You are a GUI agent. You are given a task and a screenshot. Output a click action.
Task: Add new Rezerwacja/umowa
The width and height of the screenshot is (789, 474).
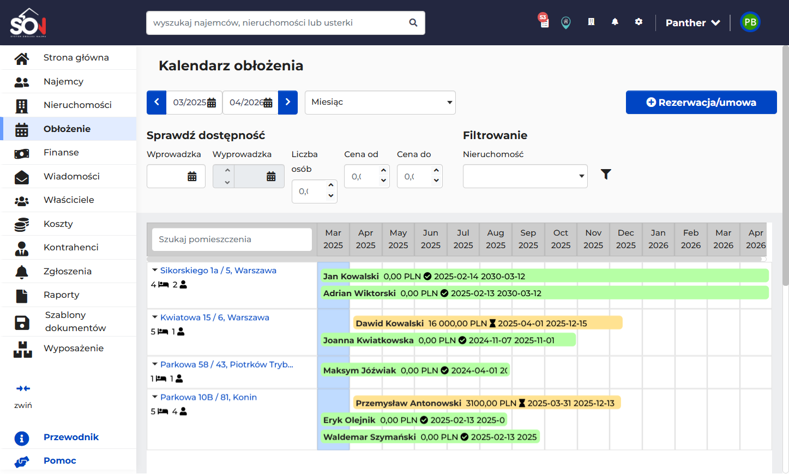point(701,103)
